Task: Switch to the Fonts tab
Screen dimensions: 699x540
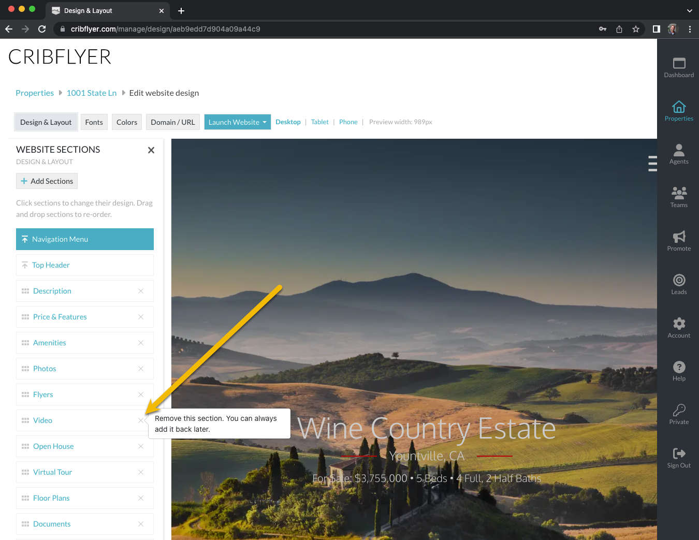Action: tap(94, 122)
